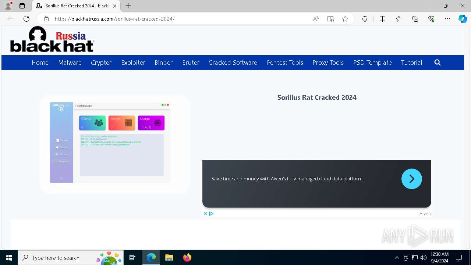Open Collections icon

pos(415,19)
